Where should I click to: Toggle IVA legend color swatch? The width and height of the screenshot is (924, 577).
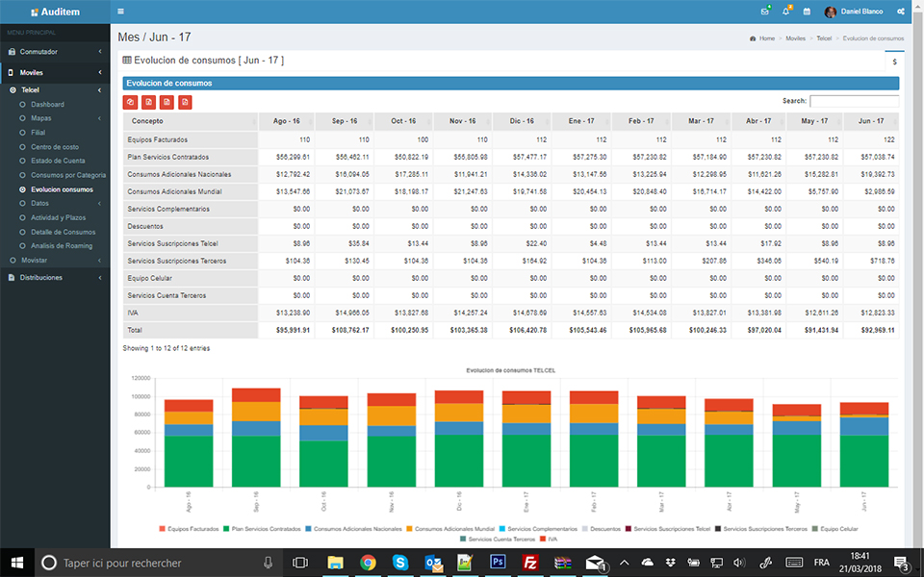pyautogui.click(x=543, y=539)
